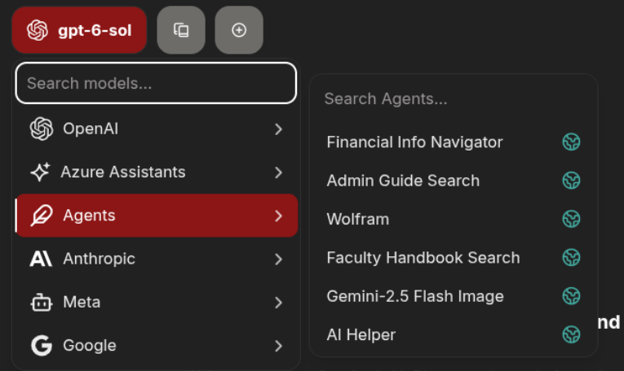This screenshot has width=624, height=371.
Task: Expand the Anthropic submenu chevron
Action: tap(279, 259)
